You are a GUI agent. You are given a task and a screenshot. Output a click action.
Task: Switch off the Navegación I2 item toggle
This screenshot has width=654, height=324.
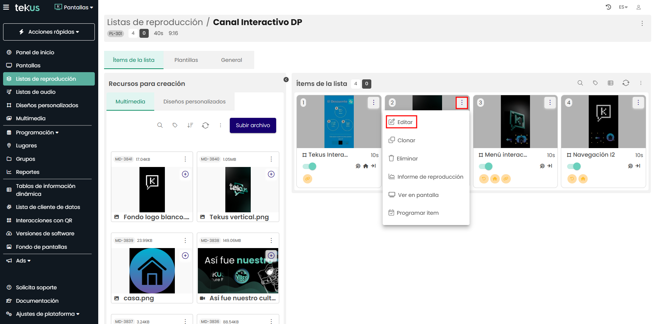pyautogui.click(x=574, y=166)
